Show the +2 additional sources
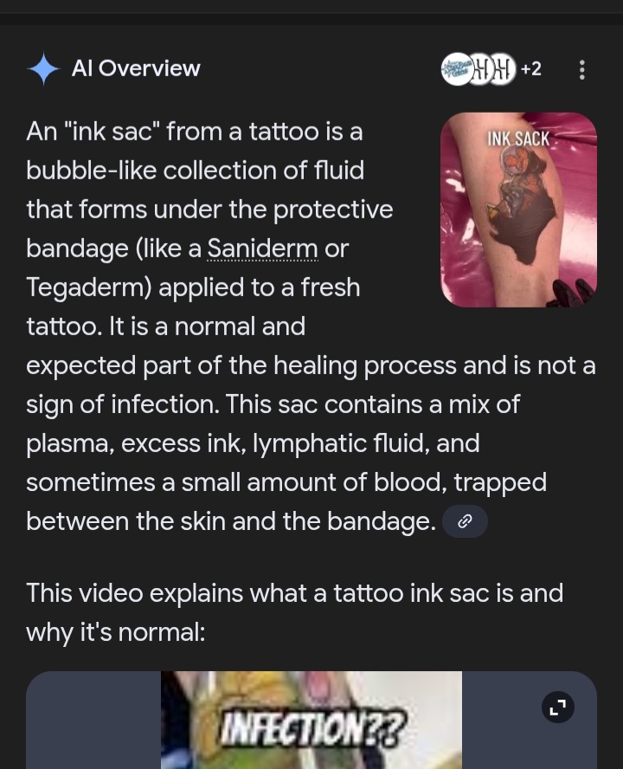The width and height of the screenshot is (623, 769). 531,69
